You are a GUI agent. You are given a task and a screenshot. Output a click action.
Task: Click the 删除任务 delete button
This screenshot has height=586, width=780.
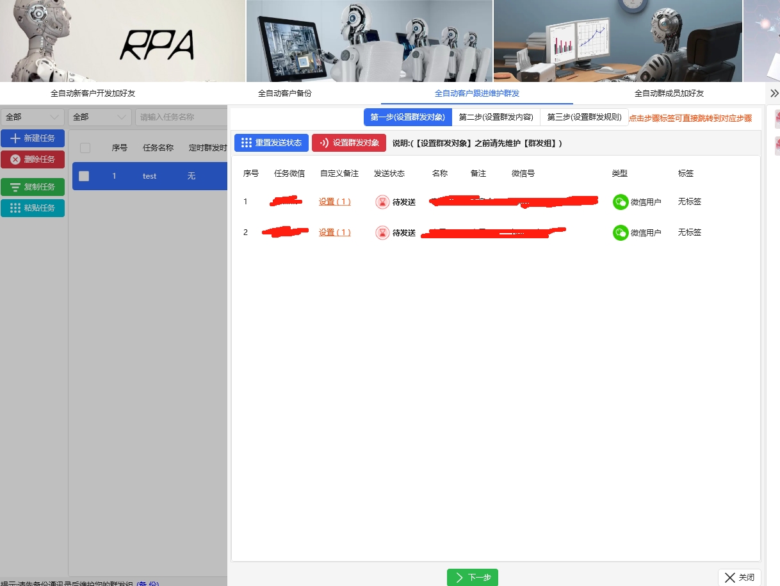pos(33,159)
